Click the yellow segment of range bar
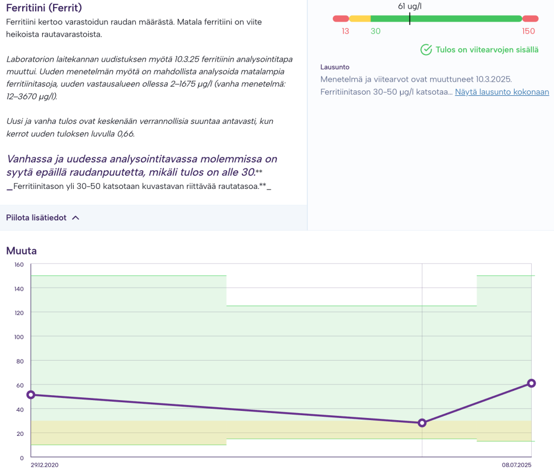The height and width of the screenshot is (471, 554). 360,19
